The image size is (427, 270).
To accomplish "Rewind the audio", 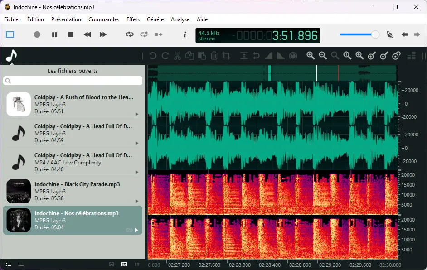I will coord(87,34).
